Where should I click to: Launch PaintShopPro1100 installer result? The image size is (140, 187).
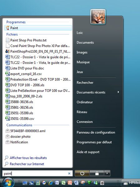pyautogui.click(x=38, y=51)
